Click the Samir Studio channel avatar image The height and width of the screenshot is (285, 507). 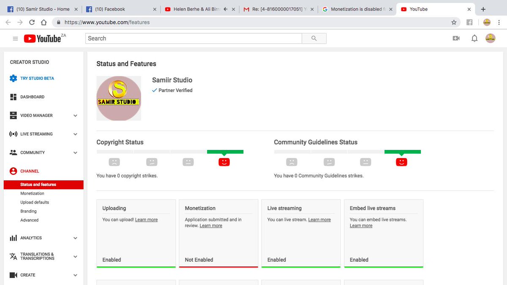point(119,98)
